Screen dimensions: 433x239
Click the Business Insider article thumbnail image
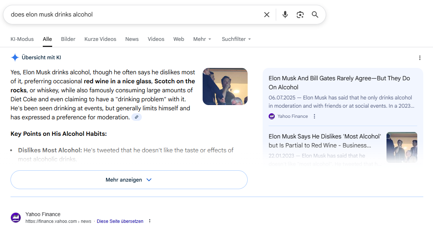(402, 147)
